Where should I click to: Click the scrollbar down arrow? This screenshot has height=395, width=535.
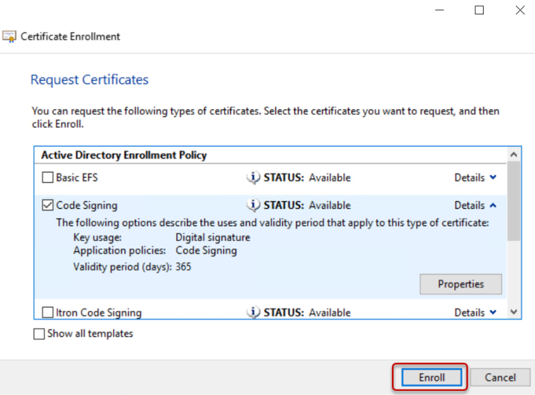click(514, 311)
